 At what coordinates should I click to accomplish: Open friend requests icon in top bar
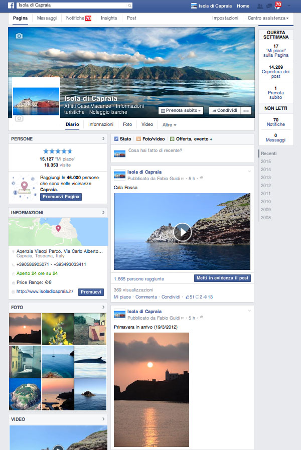[260, 6]
